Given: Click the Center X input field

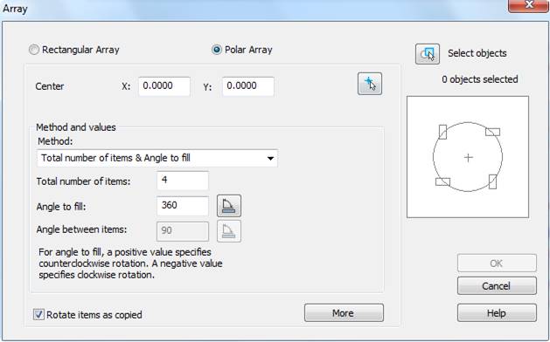Looking at the screenshot, I should tap(164, 86).
